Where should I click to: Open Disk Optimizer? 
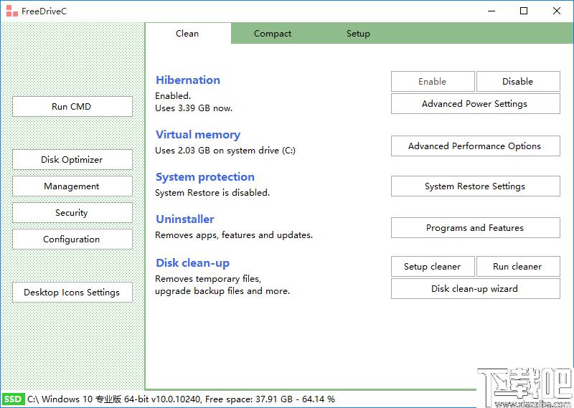coord(72,159)
